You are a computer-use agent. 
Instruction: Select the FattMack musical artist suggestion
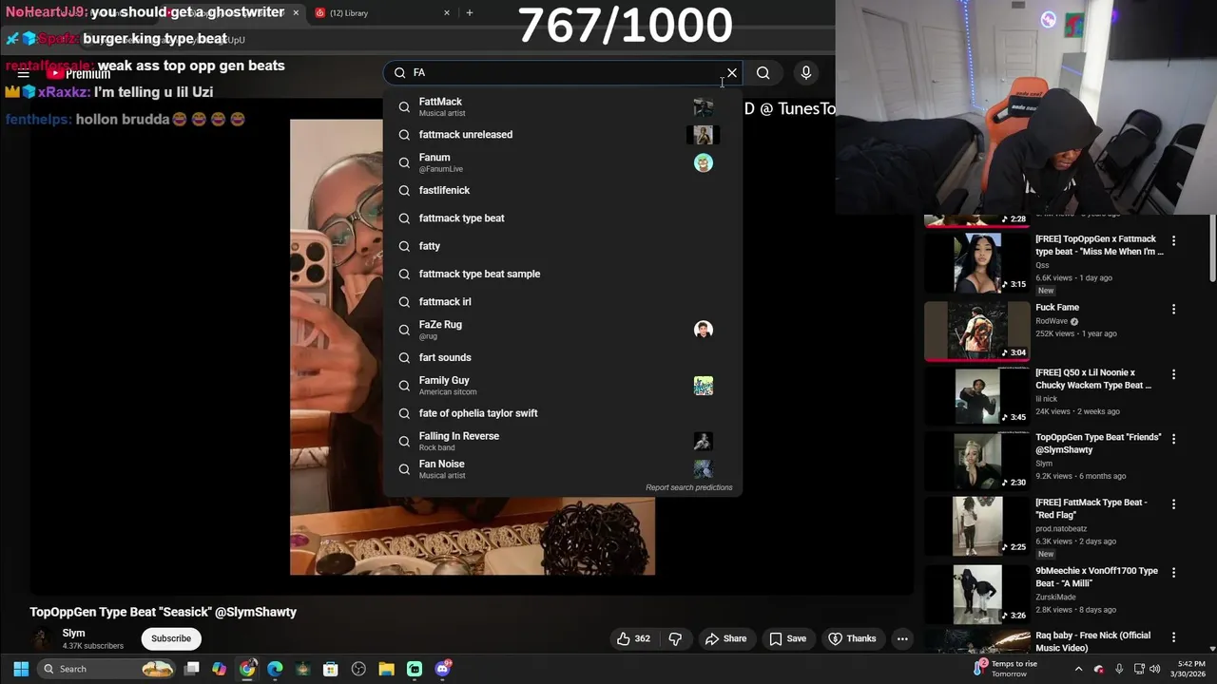tap(562, 106)
